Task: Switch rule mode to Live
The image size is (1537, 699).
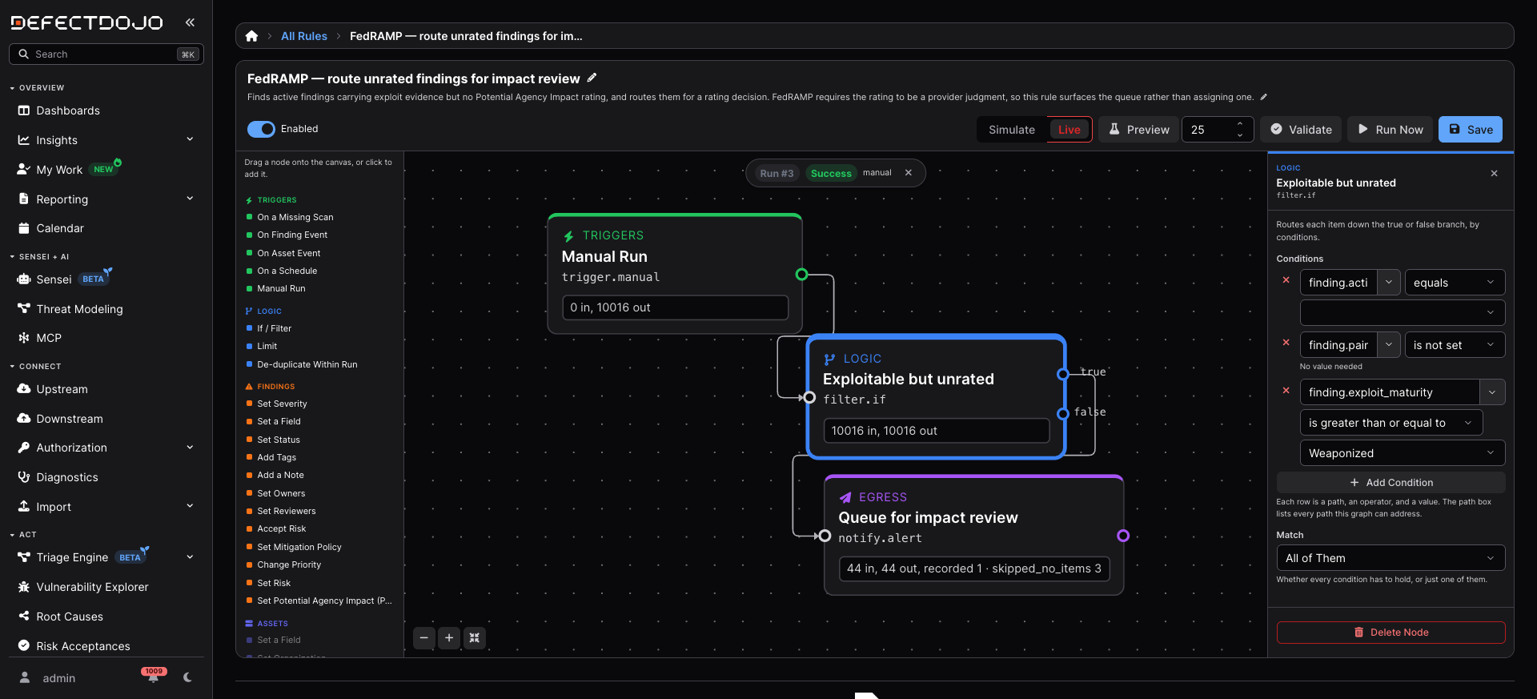Action: [1069, 130]
